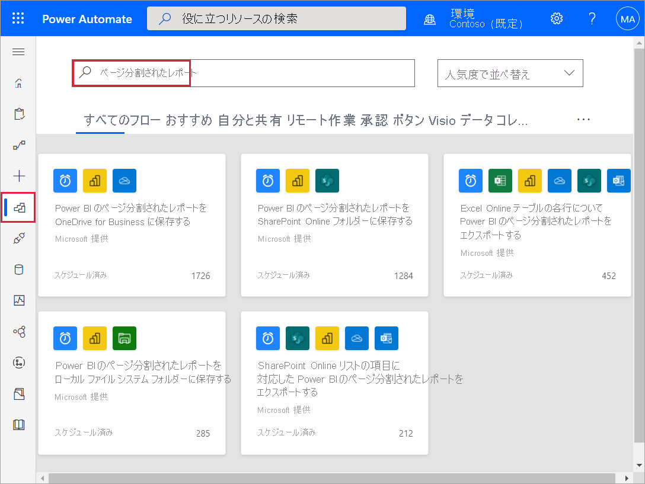Open Process advisor icon in sidebar
645x484 pixels.
point(19,363)
